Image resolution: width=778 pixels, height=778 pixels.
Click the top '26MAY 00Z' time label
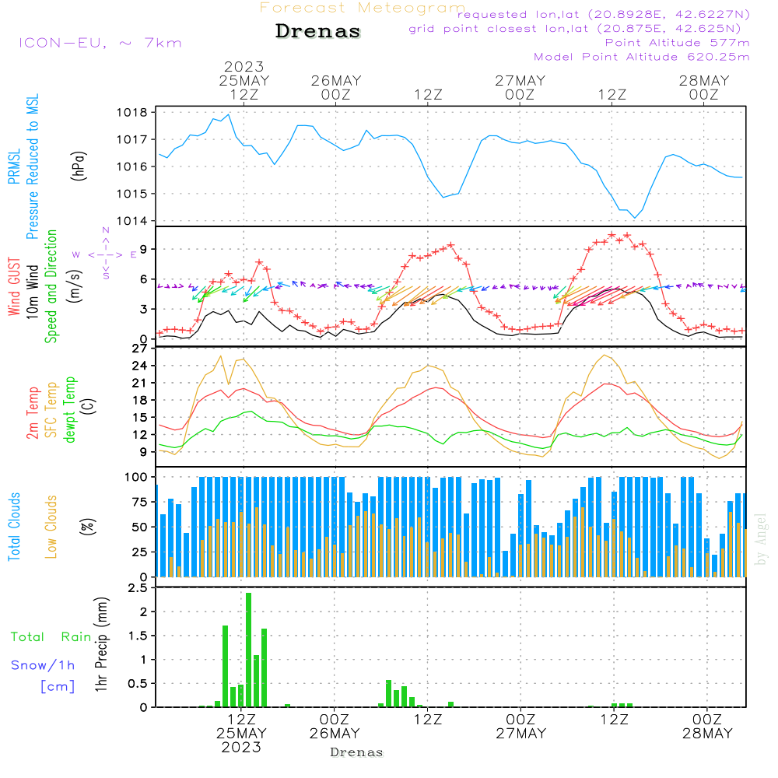coord(336,87)
